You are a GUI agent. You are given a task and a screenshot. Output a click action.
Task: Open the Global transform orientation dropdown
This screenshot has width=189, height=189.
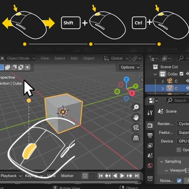(116, 58)
